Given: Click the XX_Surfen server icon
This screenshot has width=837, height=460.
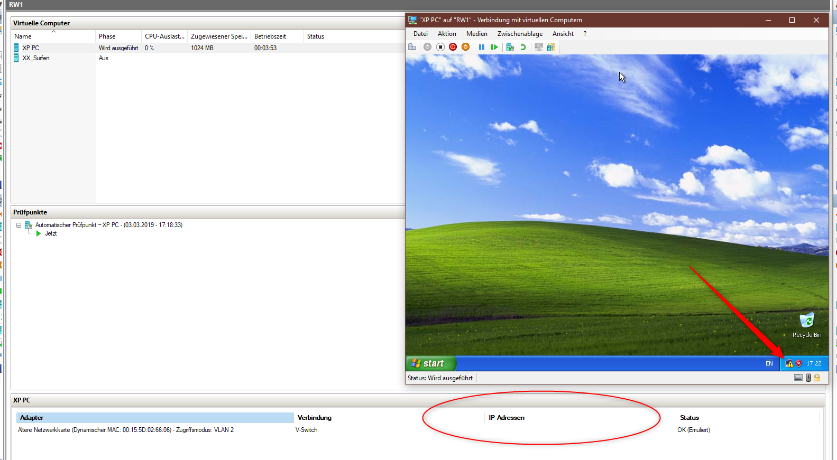Looking at the screenshot, I should point(16,58).
